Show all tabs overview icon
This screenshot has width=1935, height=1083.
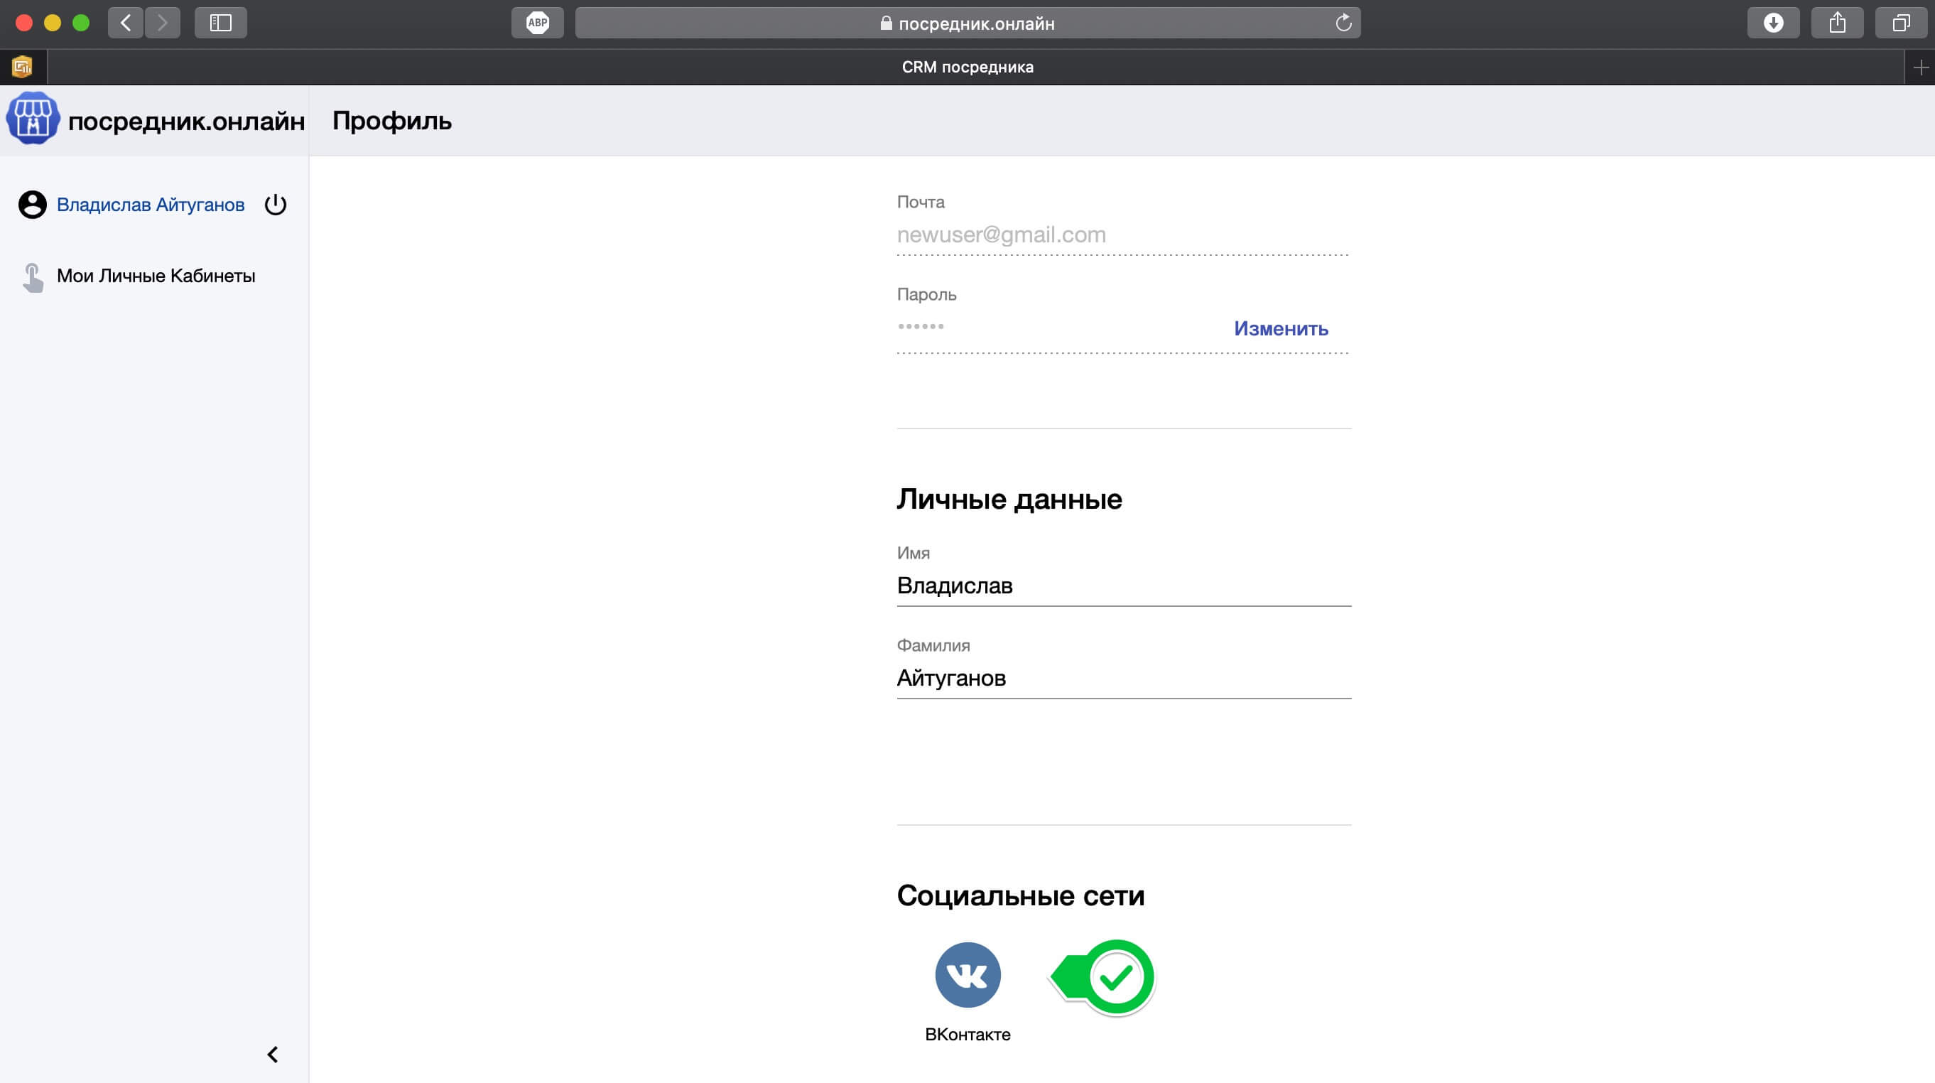pyautogui.click(x=1900, y=23)
